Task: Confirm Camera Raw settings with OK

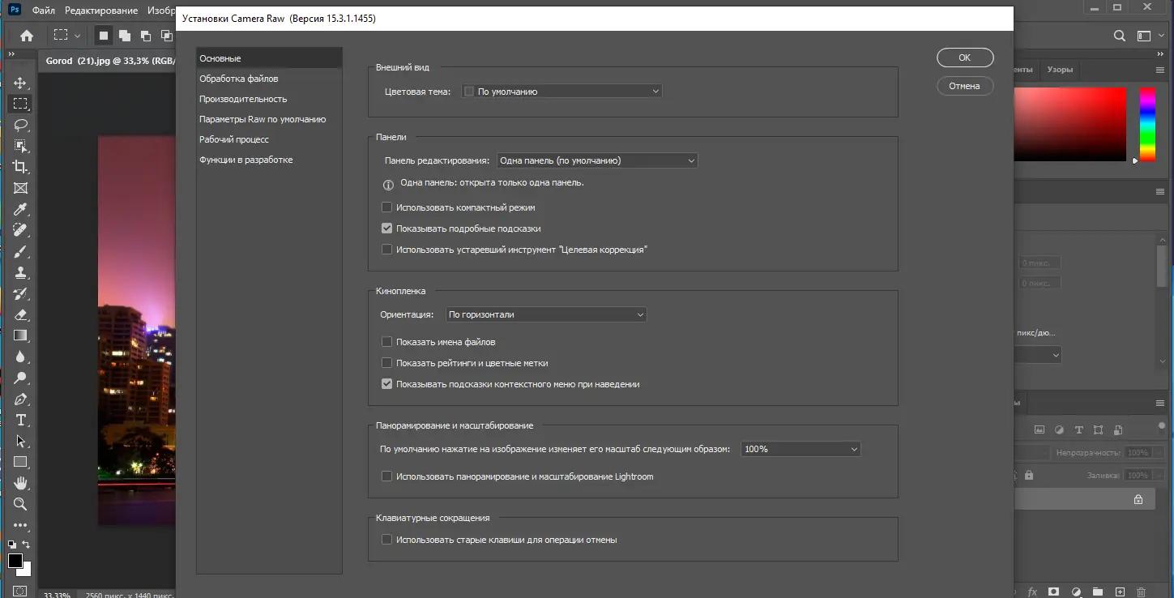Action: click(x=965, y=58)
